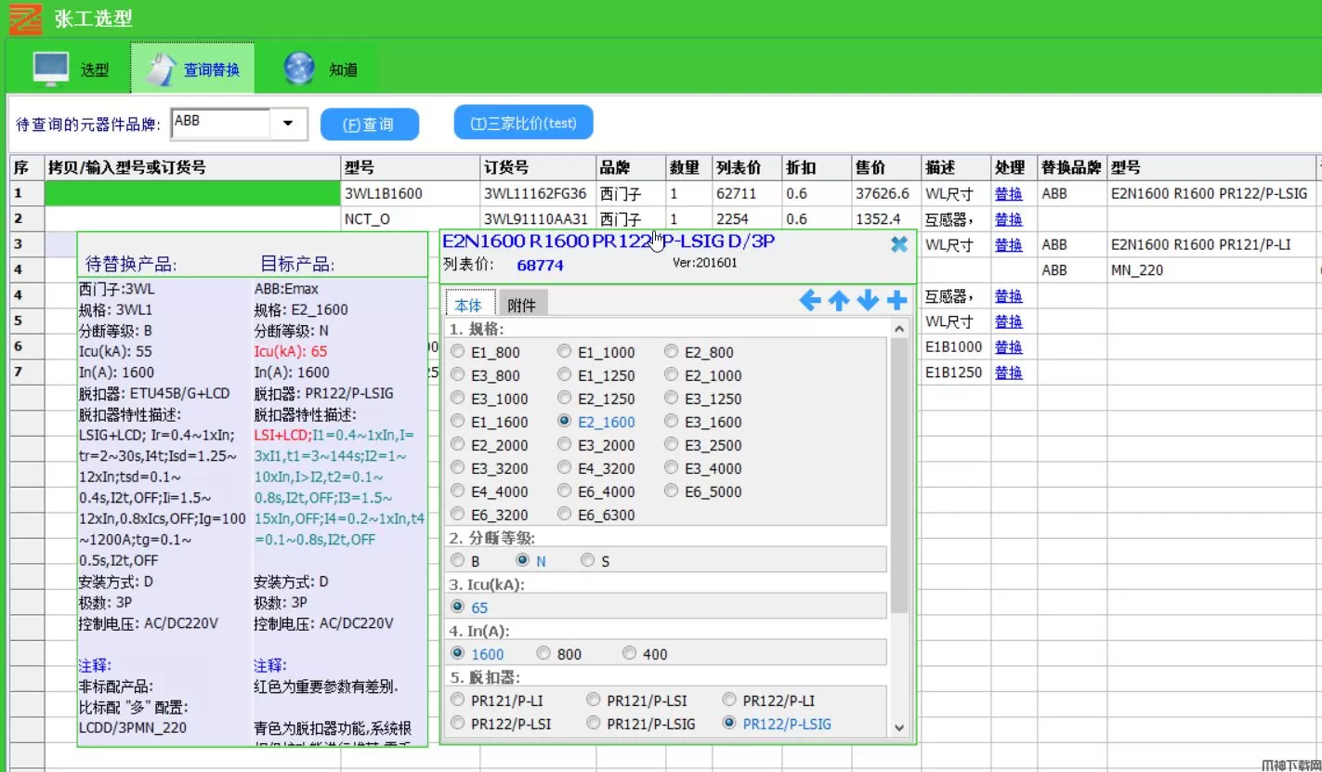1322x772 pixels.
Task: Select the E3_2500 specification radio button
Action: point(672,445)
